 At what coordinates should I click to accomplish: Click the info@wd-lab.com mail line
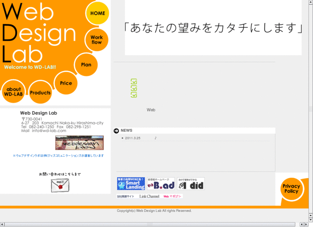[44, 131]
